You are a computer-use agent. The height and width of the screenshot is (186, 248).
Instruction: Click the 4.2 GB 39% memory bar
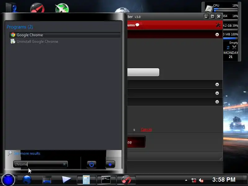pos(230,29)
